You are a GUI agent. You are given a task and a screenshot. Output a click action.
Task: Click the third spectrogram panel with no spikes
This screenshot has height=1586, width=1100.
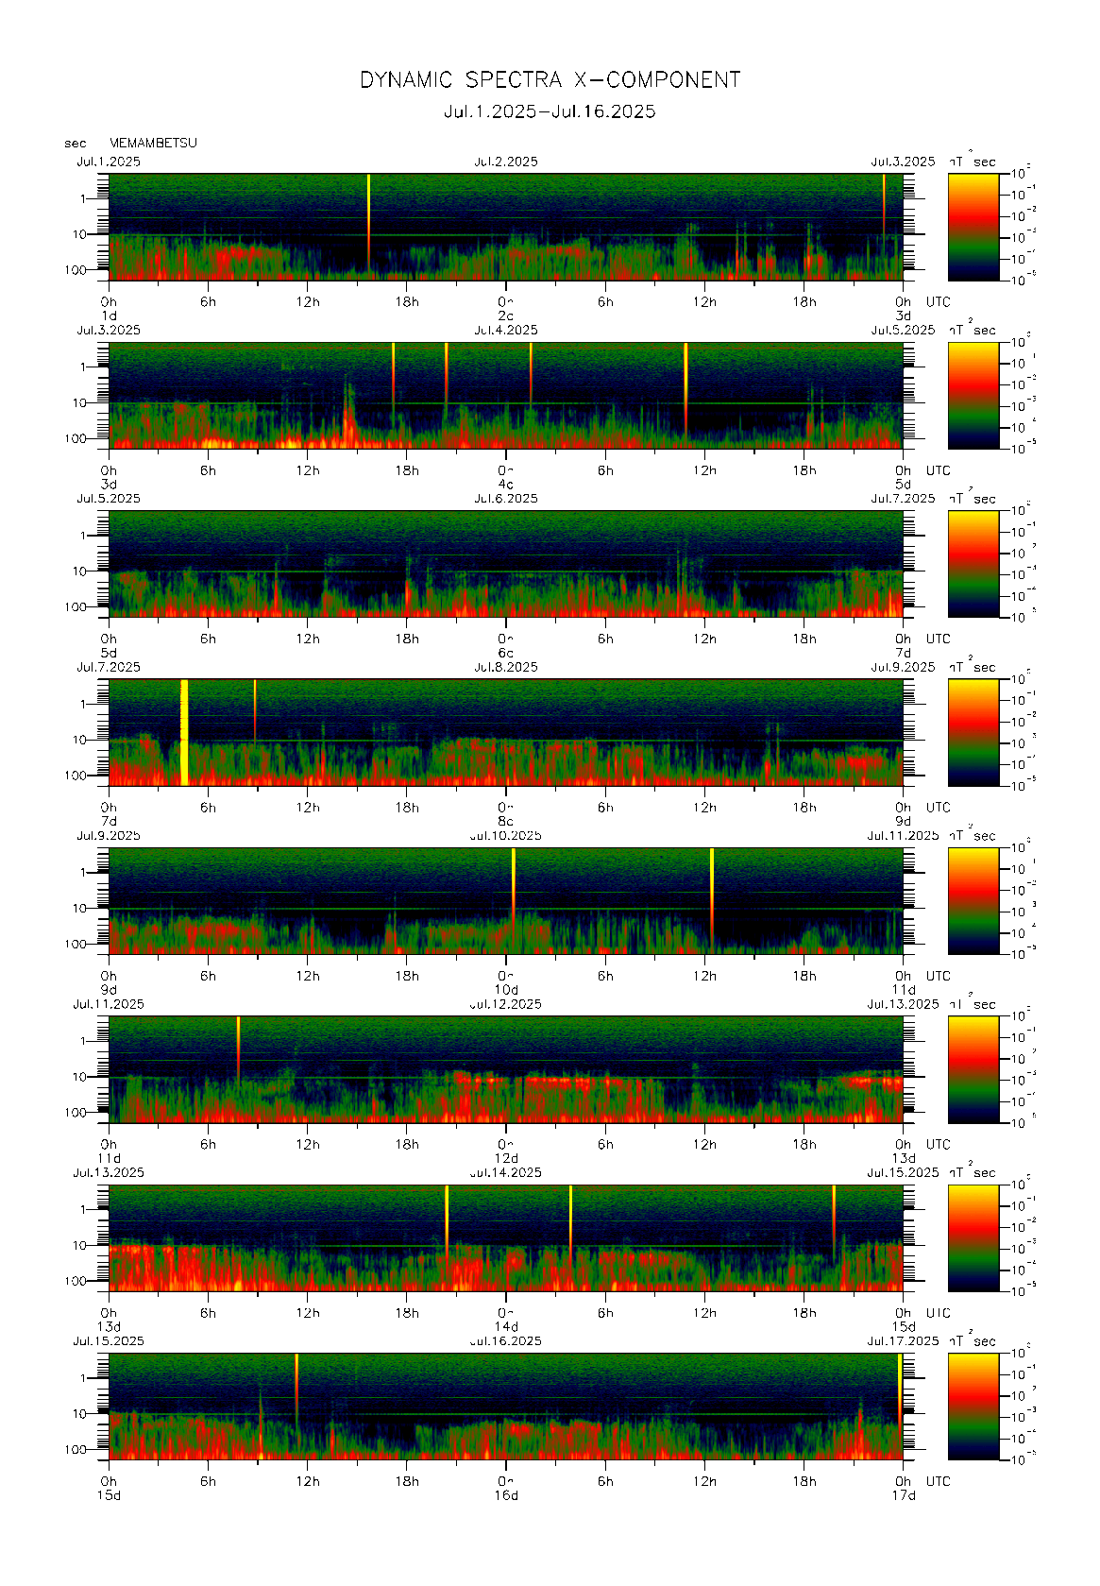[x=505, y=564]
